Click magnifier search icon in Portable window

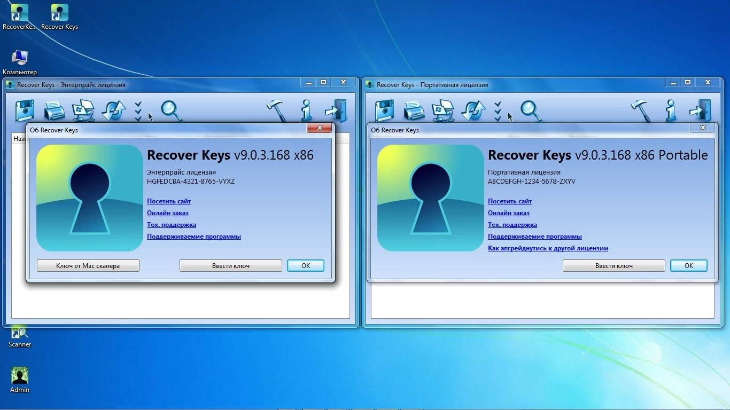click(532, 111)
